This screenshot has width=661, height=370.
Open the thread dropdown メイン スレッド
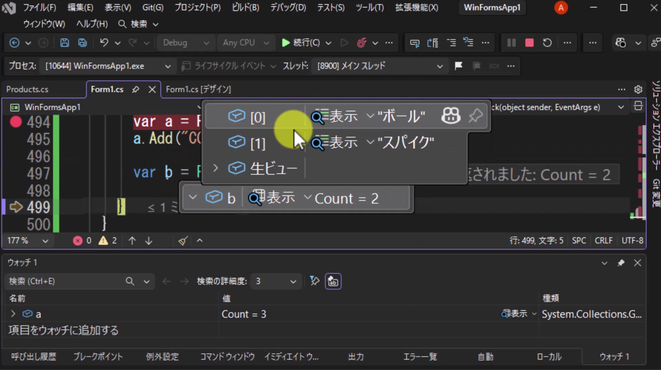pos(380,66)
